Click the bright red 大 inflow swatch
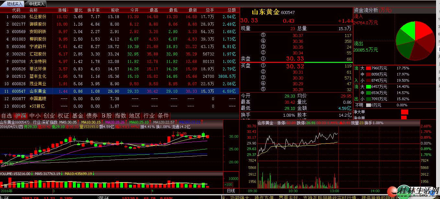 coord(368,68)
